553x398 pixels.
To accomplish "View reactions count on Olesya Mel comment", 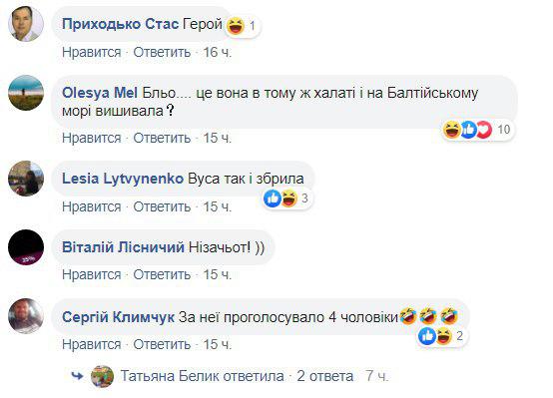I will point(504,130).
